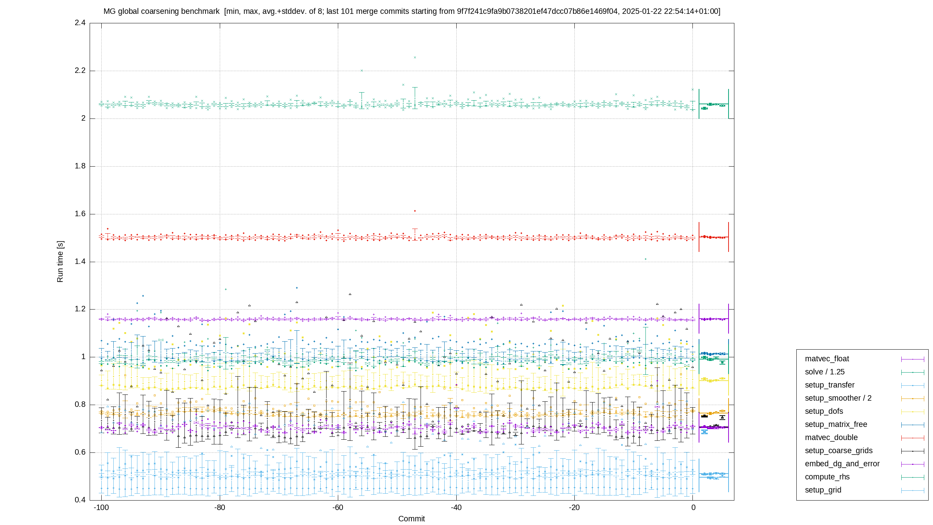Click the chart title text
Viewport: 933px width, 525px height.
tap(412, 11)
